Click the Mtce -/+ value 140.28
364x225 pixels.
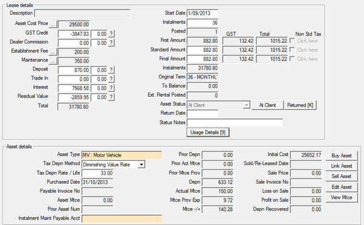pyautogui.click(x=218, y=209)
